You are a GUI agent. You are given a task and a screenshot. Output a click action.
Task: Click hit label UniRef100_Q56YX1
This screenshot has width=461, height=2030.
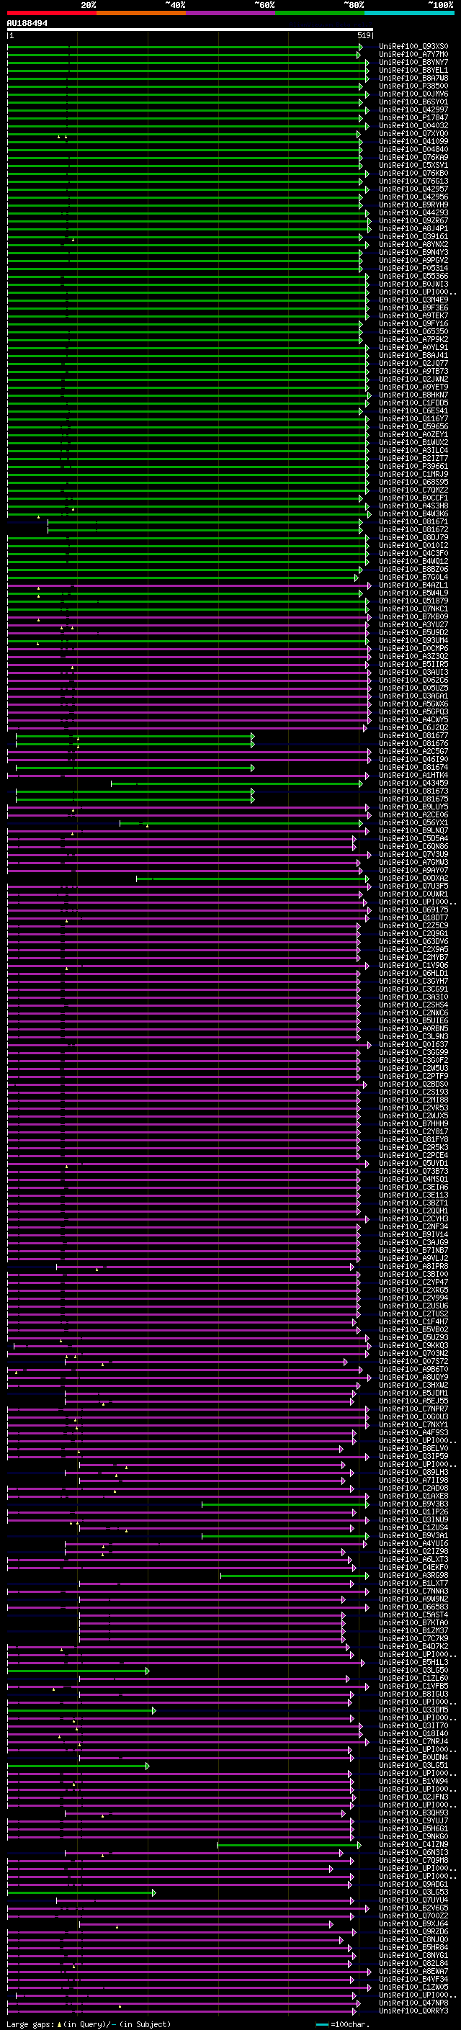413,822
